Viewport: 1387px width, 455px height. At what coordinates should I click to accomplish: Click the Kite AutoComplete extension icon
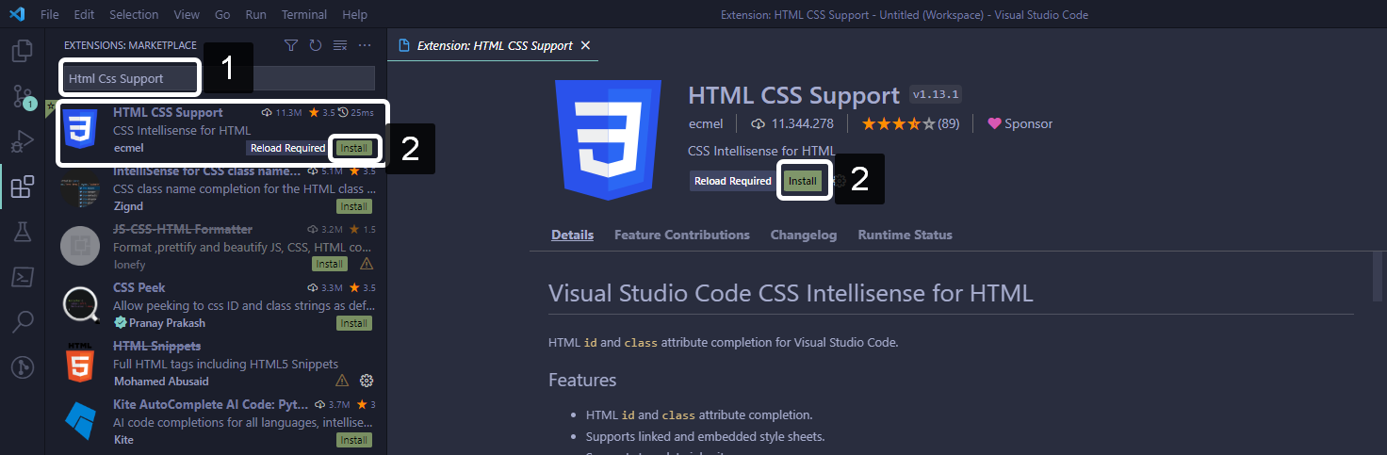tap(79, 421)
